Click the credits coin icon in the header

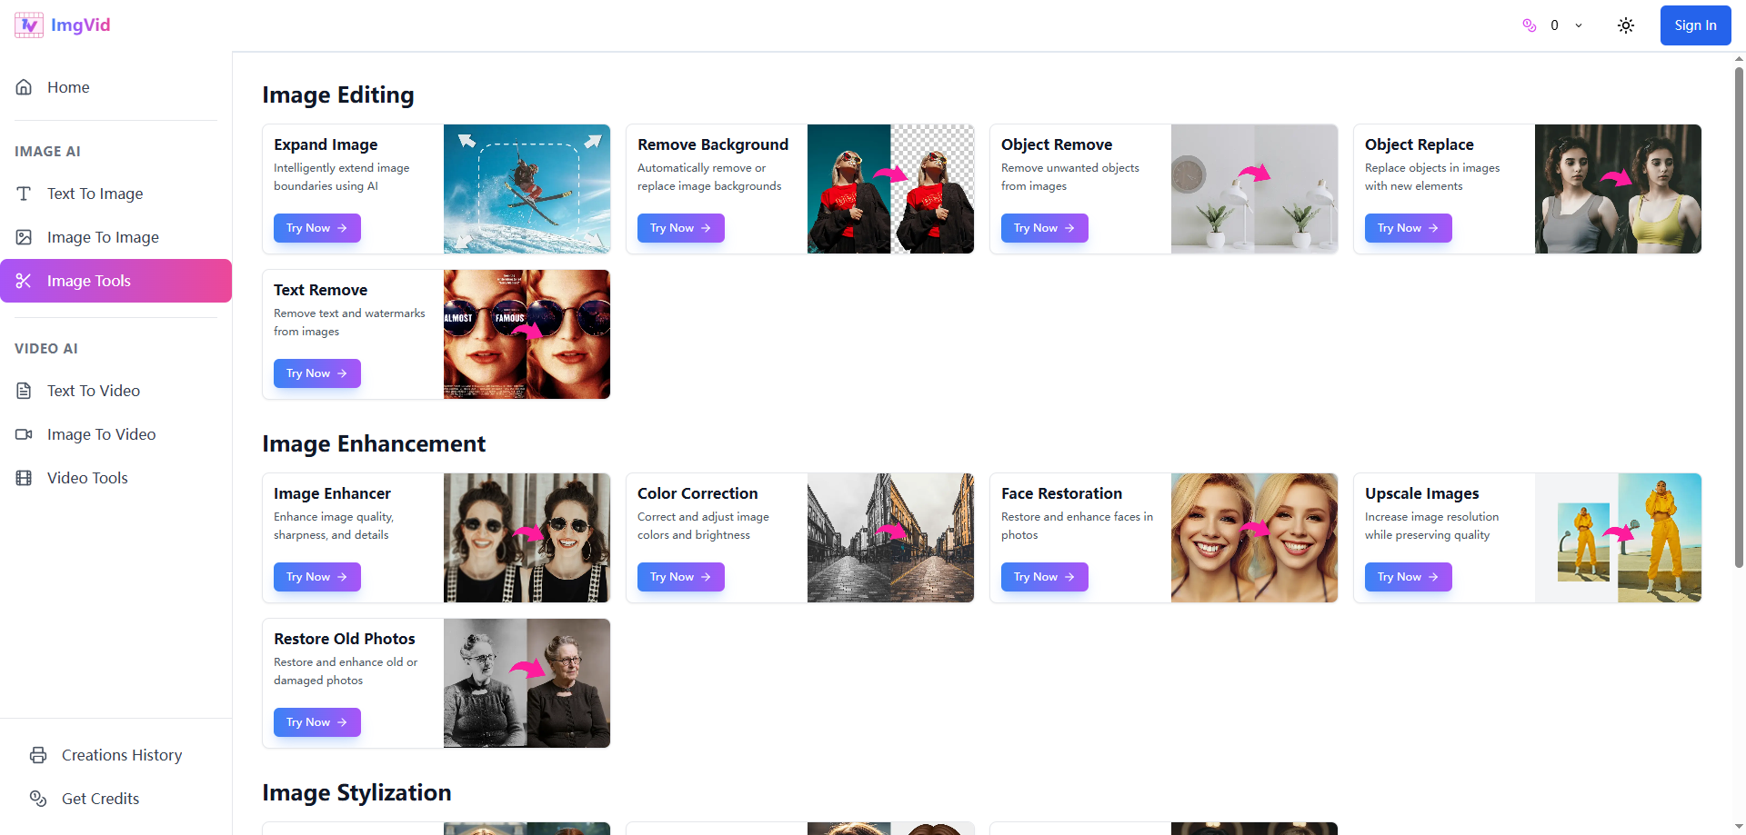1529,25
